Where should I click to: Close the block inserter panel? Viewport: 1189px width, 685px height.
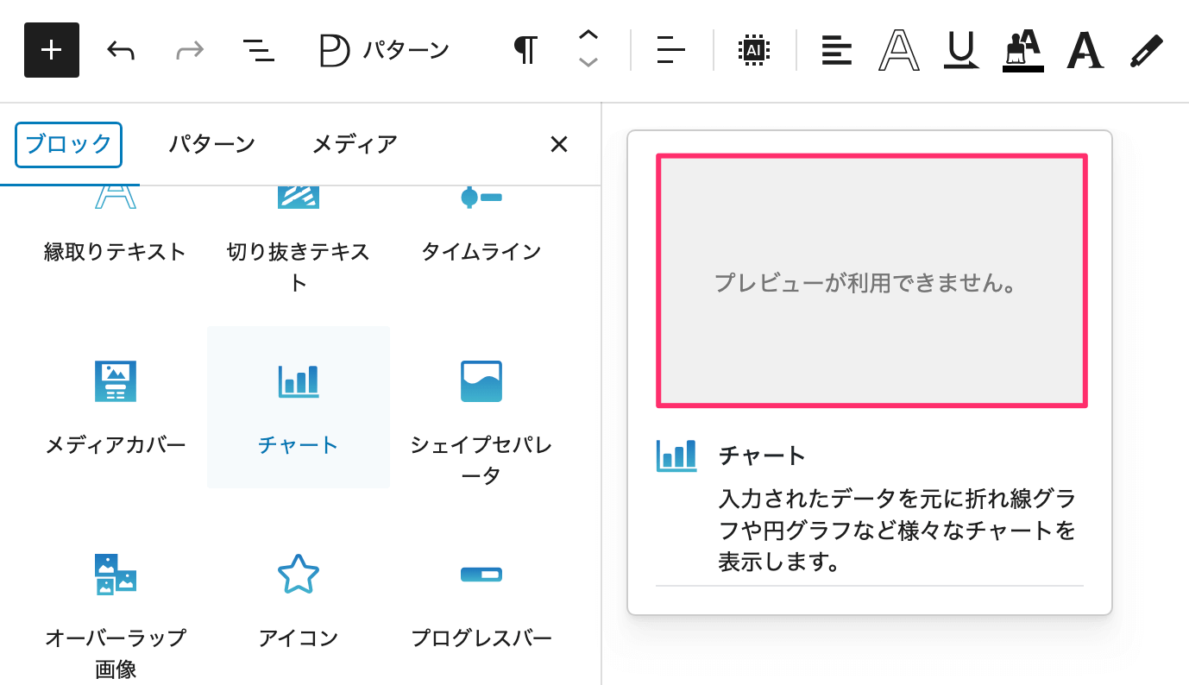[559, 144]
